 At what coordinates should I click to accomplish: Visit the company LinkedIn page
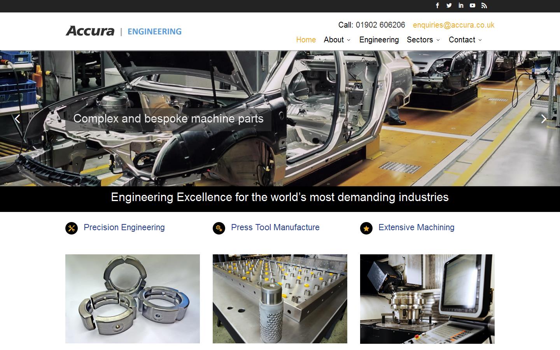[x=460, y=5]
